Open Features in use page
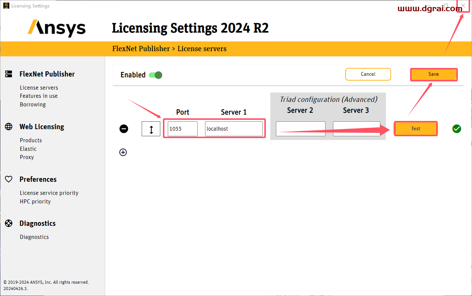The width and height of the screenshot is (472, 296). point(39,96)
